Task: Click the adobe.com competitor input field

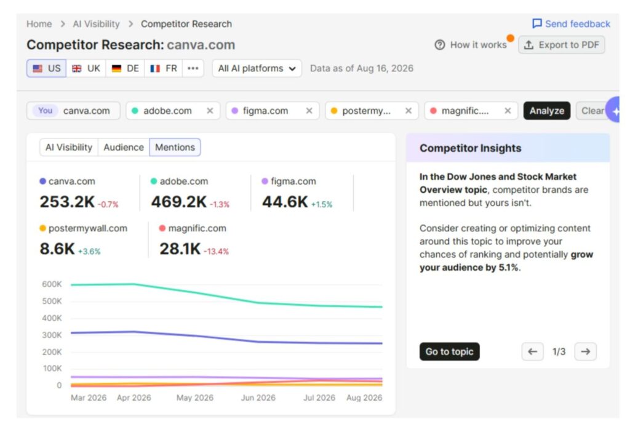Action: pos(173,111)
